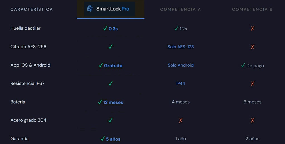The image size is (285, 144).
Task: Select the Competencia A column header
Action: (x=180, y=9)
